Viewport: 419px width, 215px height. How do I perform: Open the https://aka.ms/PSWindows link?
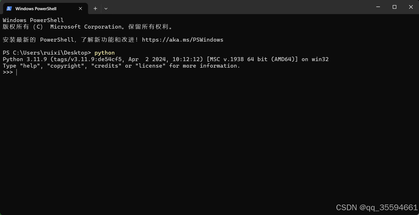click(182, 40)
